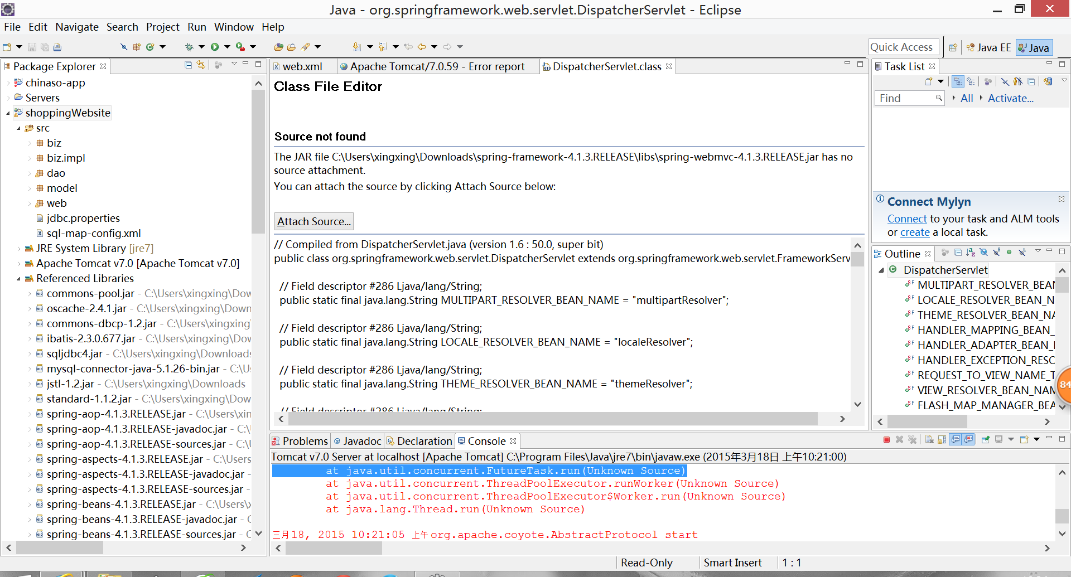Toggle Hide Static Members in Outline
This screenshot has height=577, width=1071.
[x=996, y=252]
